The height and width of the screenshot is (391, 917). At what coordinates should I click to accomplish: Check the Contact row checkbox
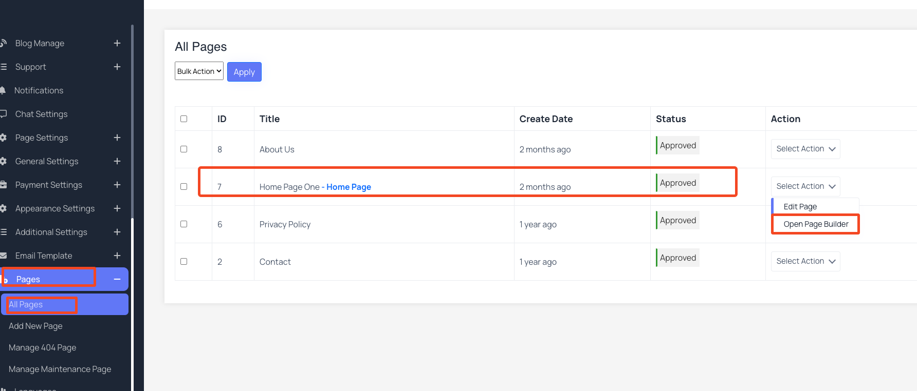pyautogui.click(x=184, y=261)
